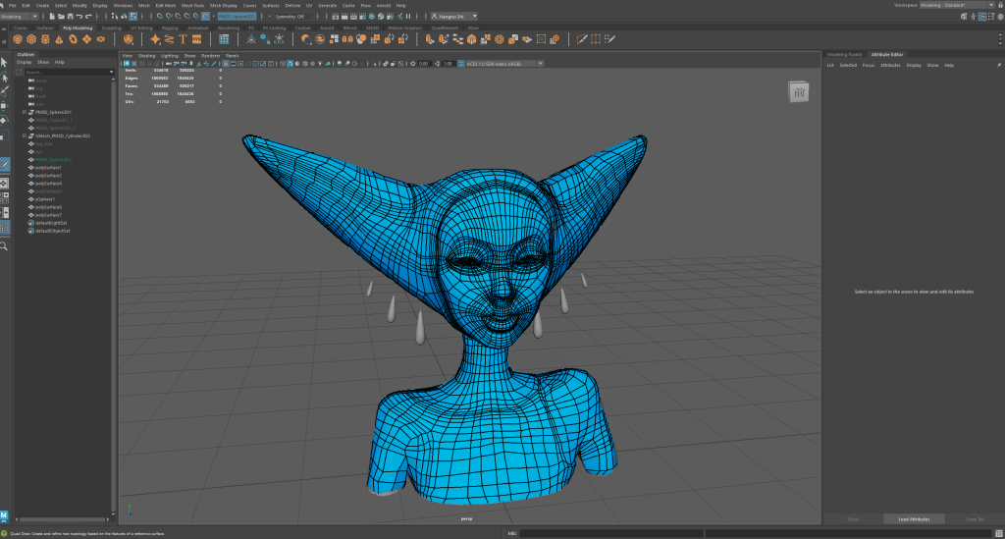Select the Paint Selection tool in toolbox
Screen dimensions: 1005x539
click(x=5, y=89)
